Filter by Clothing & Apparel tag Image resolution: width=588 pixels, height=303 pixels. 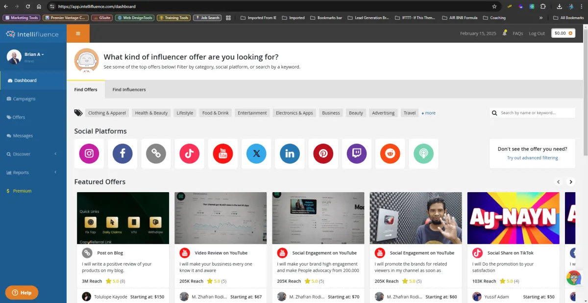(107, 113)
